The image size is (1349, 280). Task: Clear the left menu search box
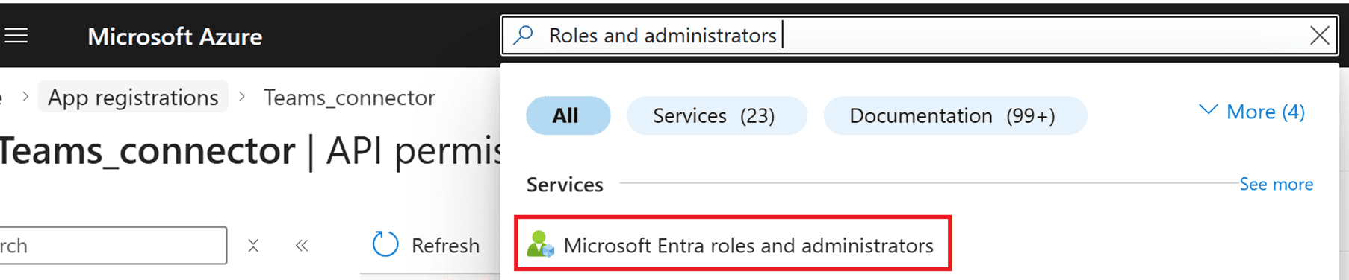(253, 246)
